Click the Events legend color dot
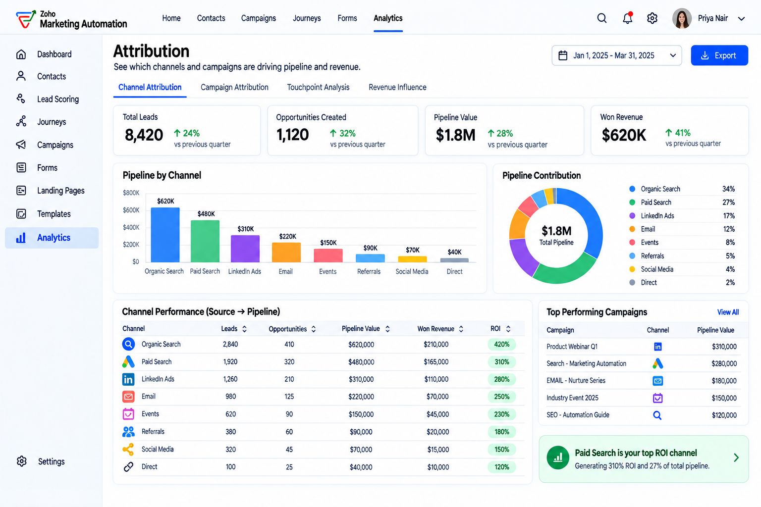The height and width of the screenshot is (507, 761). point(632,243)
